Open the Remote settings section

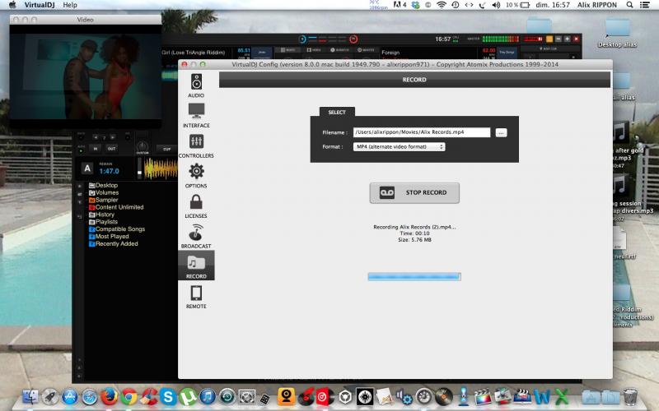pos(196,297)
